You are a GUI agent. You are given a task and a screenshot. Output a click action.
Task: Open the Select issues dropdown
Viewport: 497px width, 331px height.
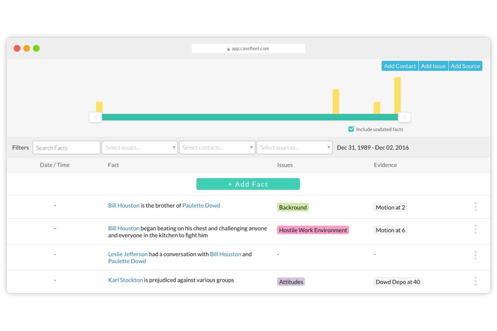140,148
